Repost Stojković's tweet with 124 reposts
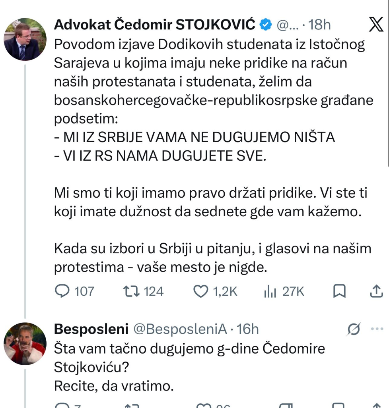 pyautogui.click(x=144, y=291)
